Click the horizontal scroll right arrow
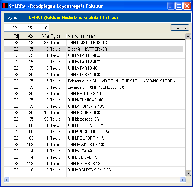Screen dimensions: 193x187 182,180
